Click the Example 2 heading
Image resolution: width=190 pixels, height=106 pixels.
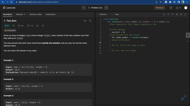[9, 79]
